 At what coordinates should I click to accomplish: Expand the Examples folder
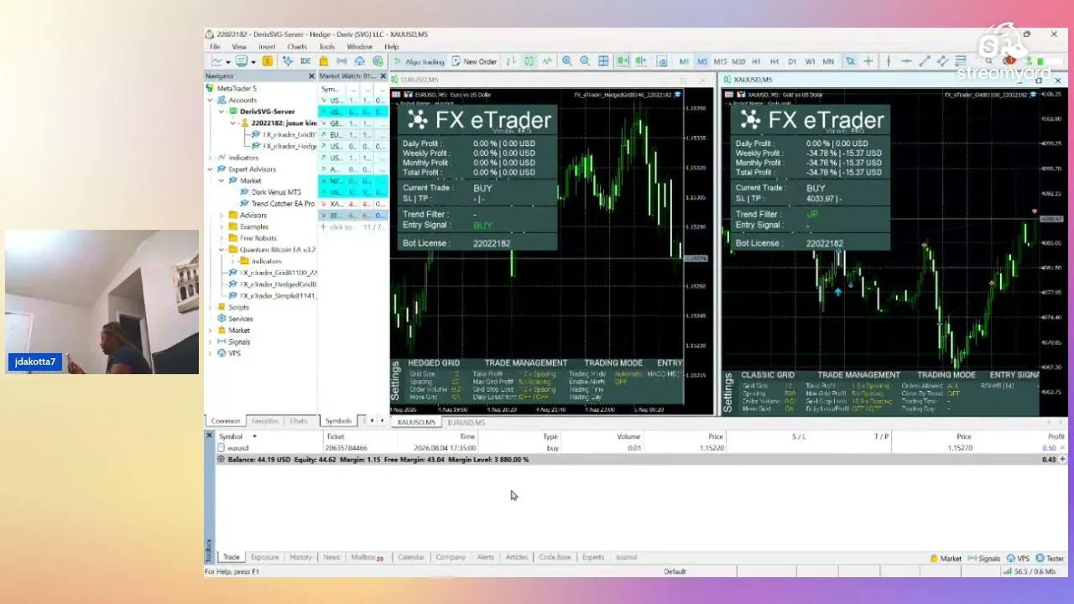click(222, 226)
